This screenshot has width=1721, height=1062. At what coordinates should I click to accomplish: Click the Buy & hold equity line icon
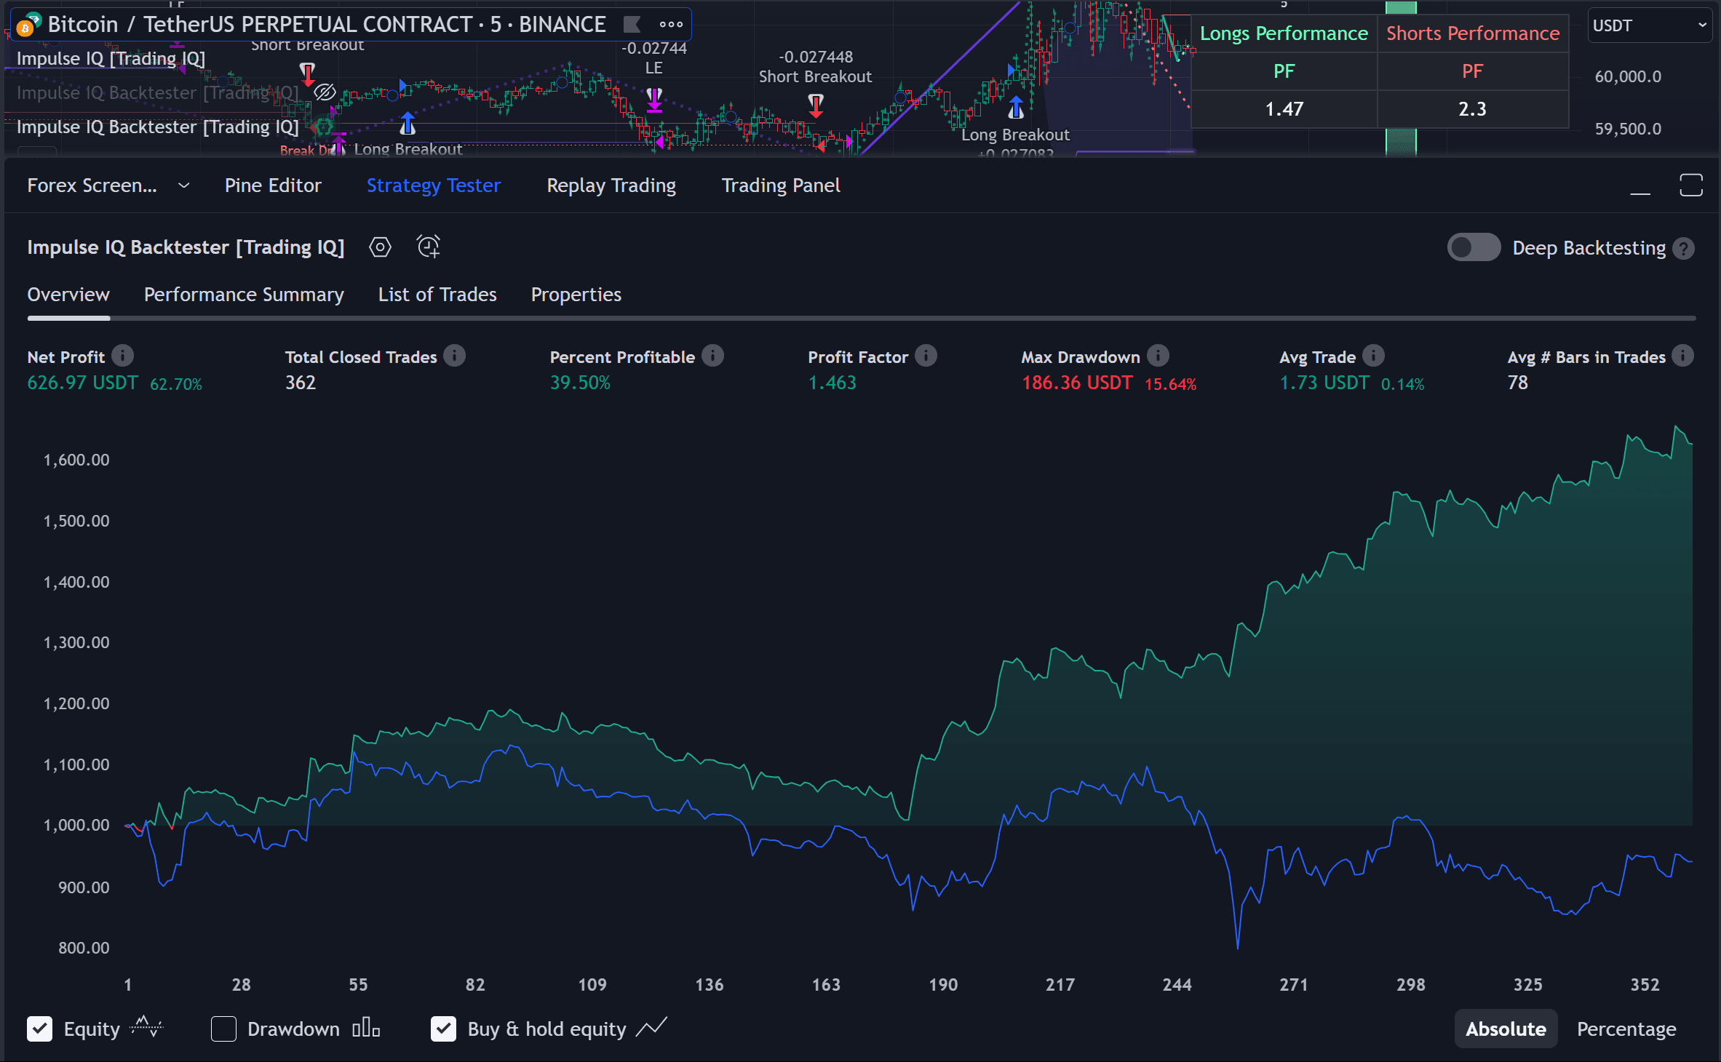tap(651, 1028)
